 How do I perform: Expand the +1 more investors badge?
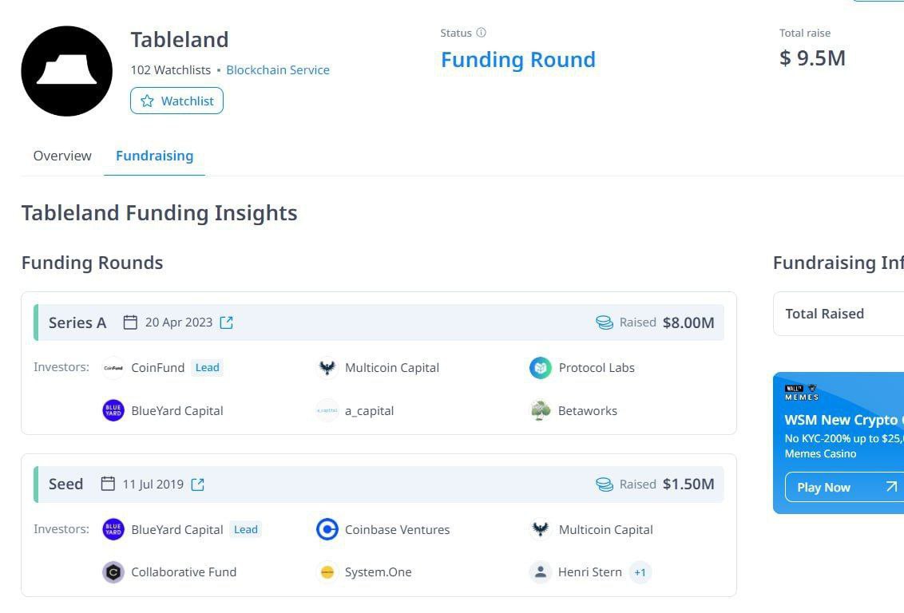click(x=640, y=572)
